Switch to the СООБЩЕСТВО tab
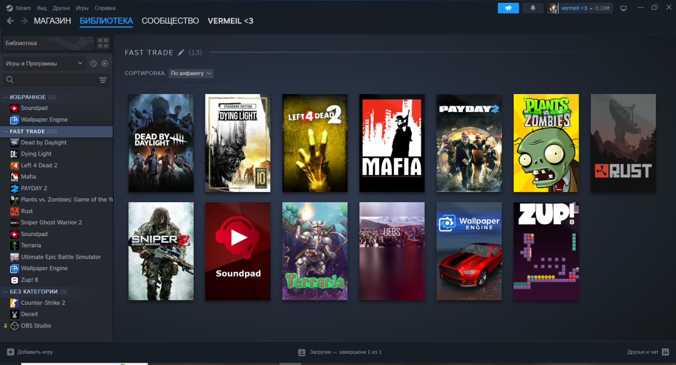Screen dimensions: 676x365 coord(170,21)
